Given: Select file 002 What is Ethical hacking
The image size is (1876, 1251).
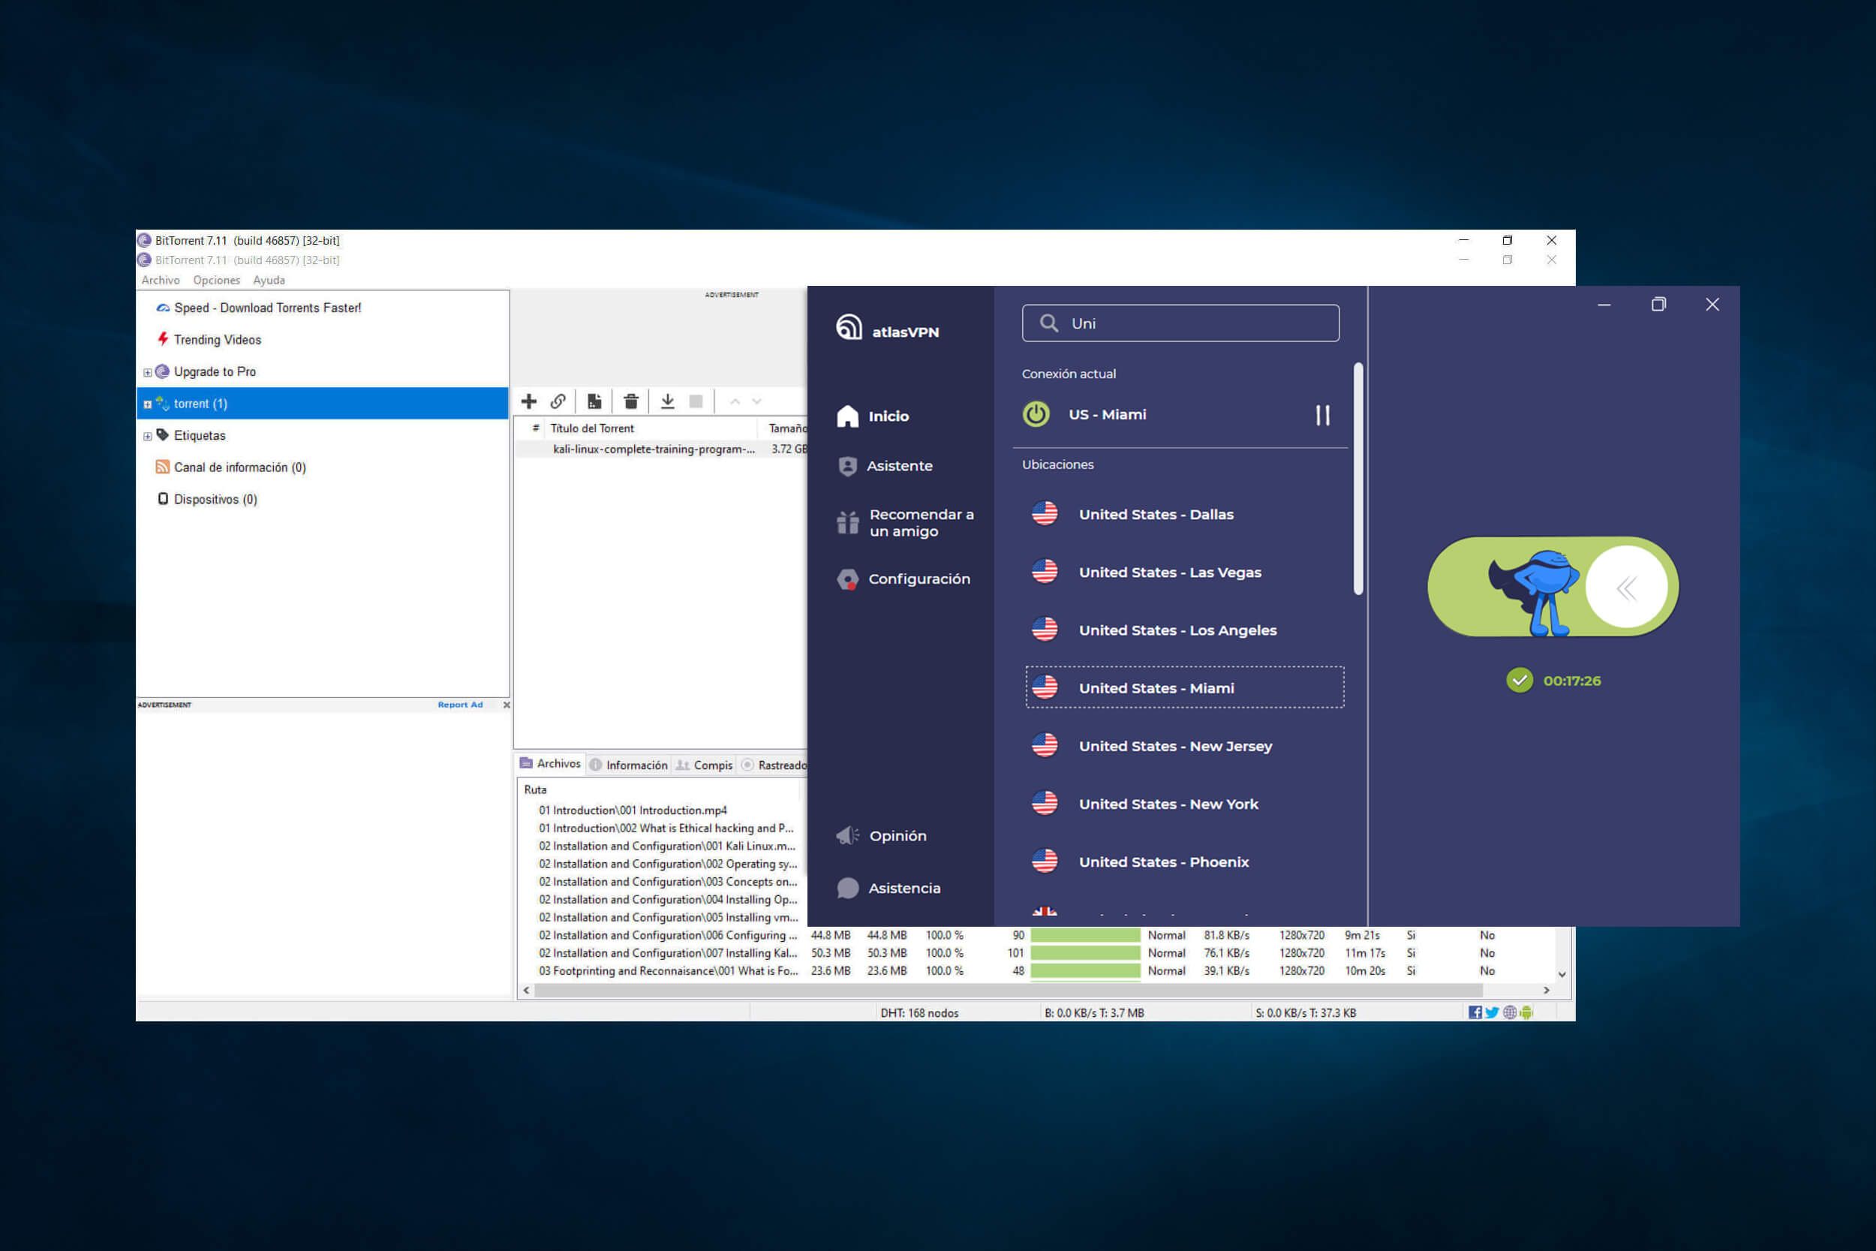Looking at the screenshot, I should [666, 828].
